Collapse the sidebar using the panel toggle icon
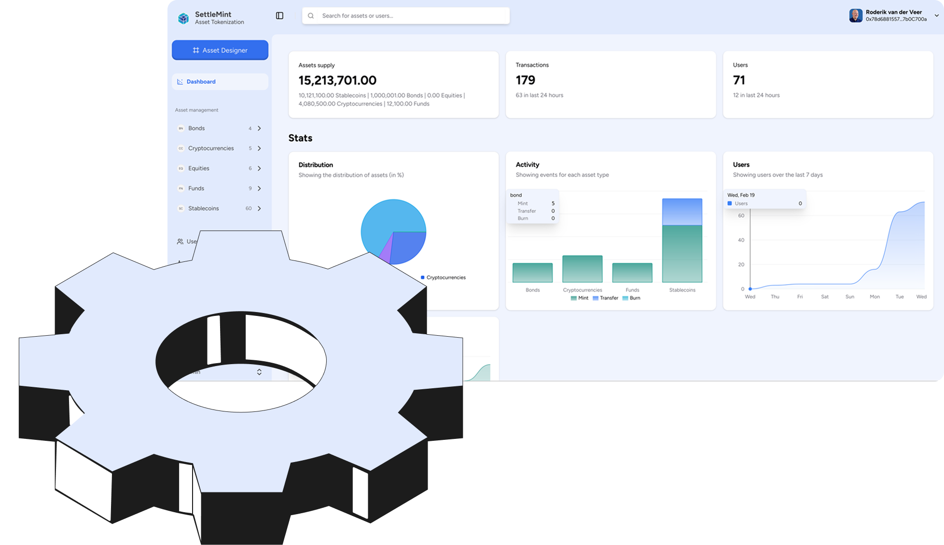The width and height of the screenshot is (944, 545). 279,15
